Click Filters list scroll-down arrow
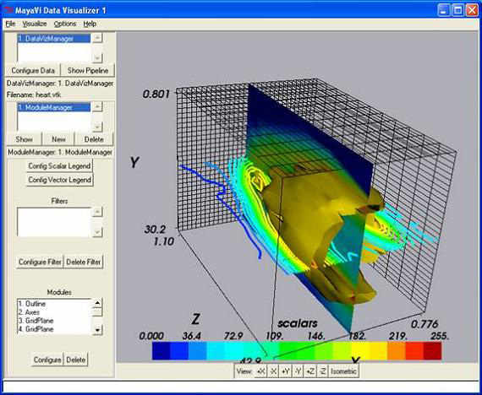This screenshot has width=482, height=395. click(x=97, y=232)
